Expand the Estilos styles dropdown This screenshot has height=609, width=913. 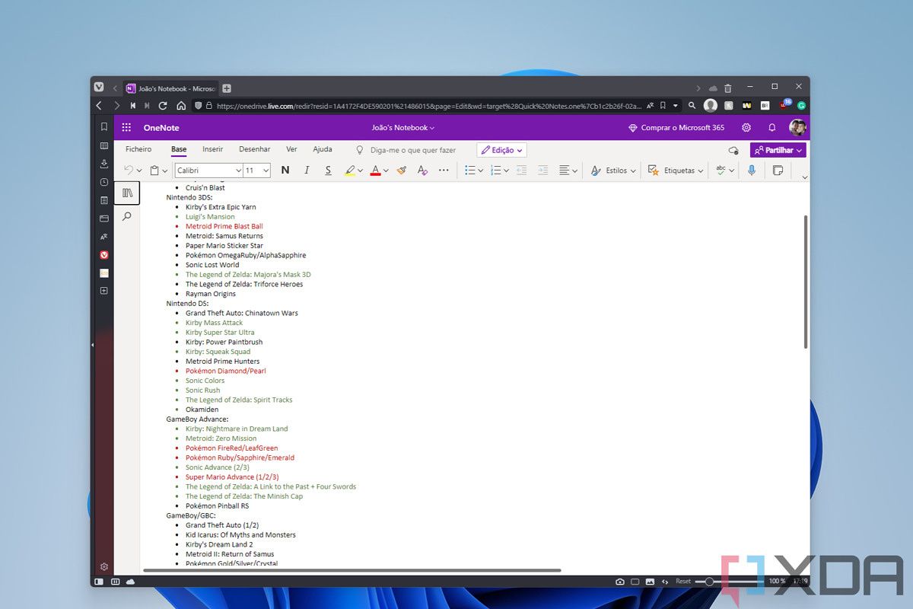point(614,171)
